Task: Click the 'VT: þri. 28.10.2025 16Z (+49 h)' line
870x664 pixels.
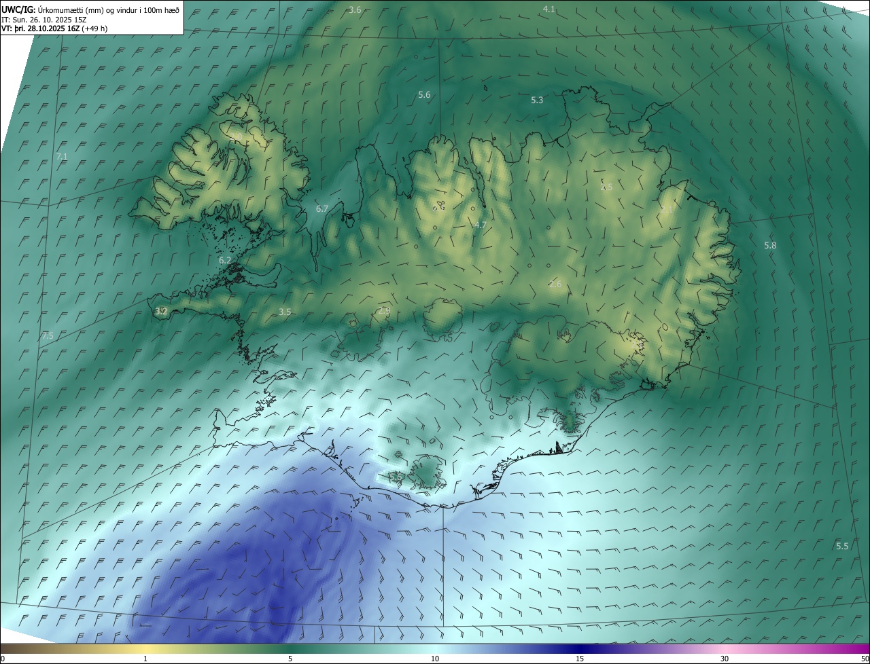Action: pos(54,29)
